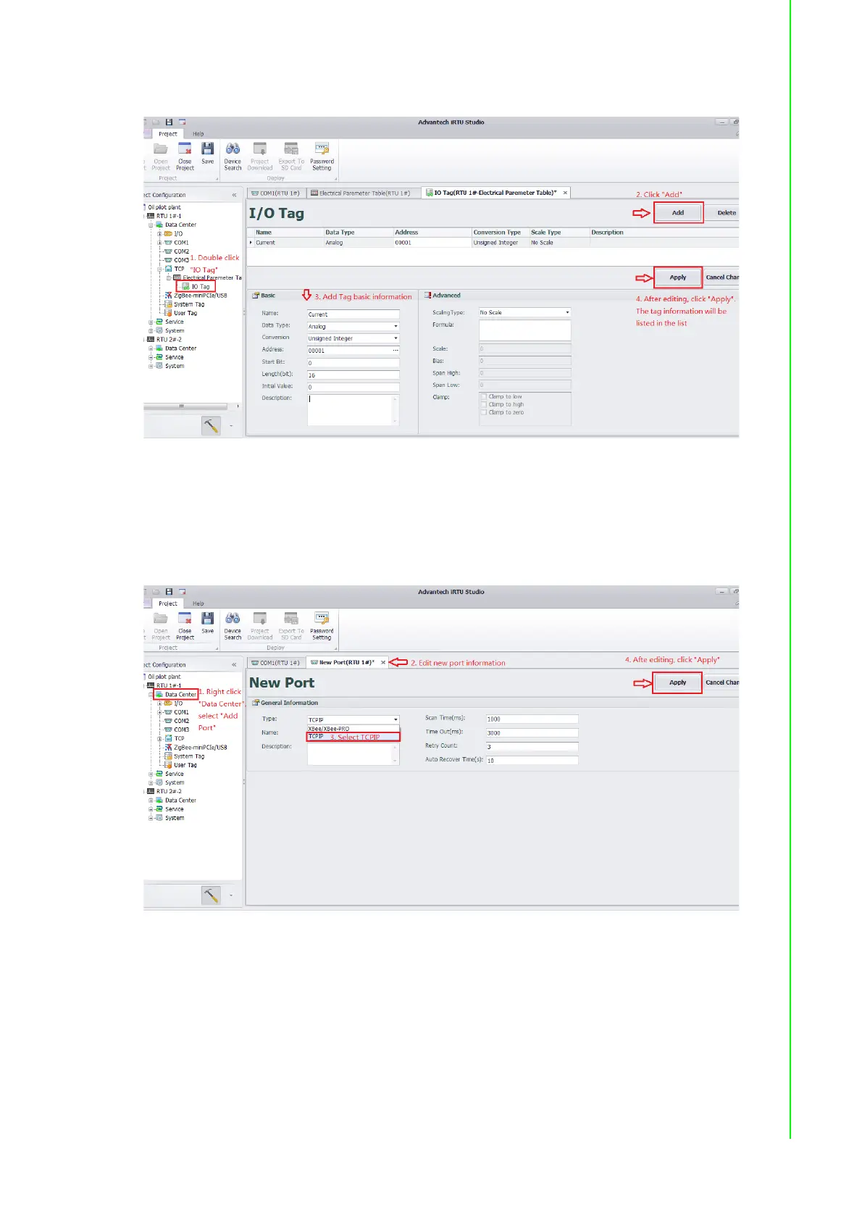Check the Clamp to zero option

click(x=484, y=413)
